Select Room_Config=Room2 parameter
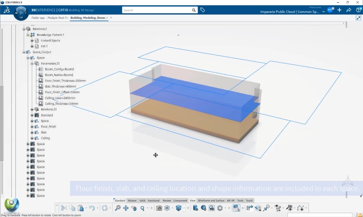363x217 pixels. click(x=59, y=69)
